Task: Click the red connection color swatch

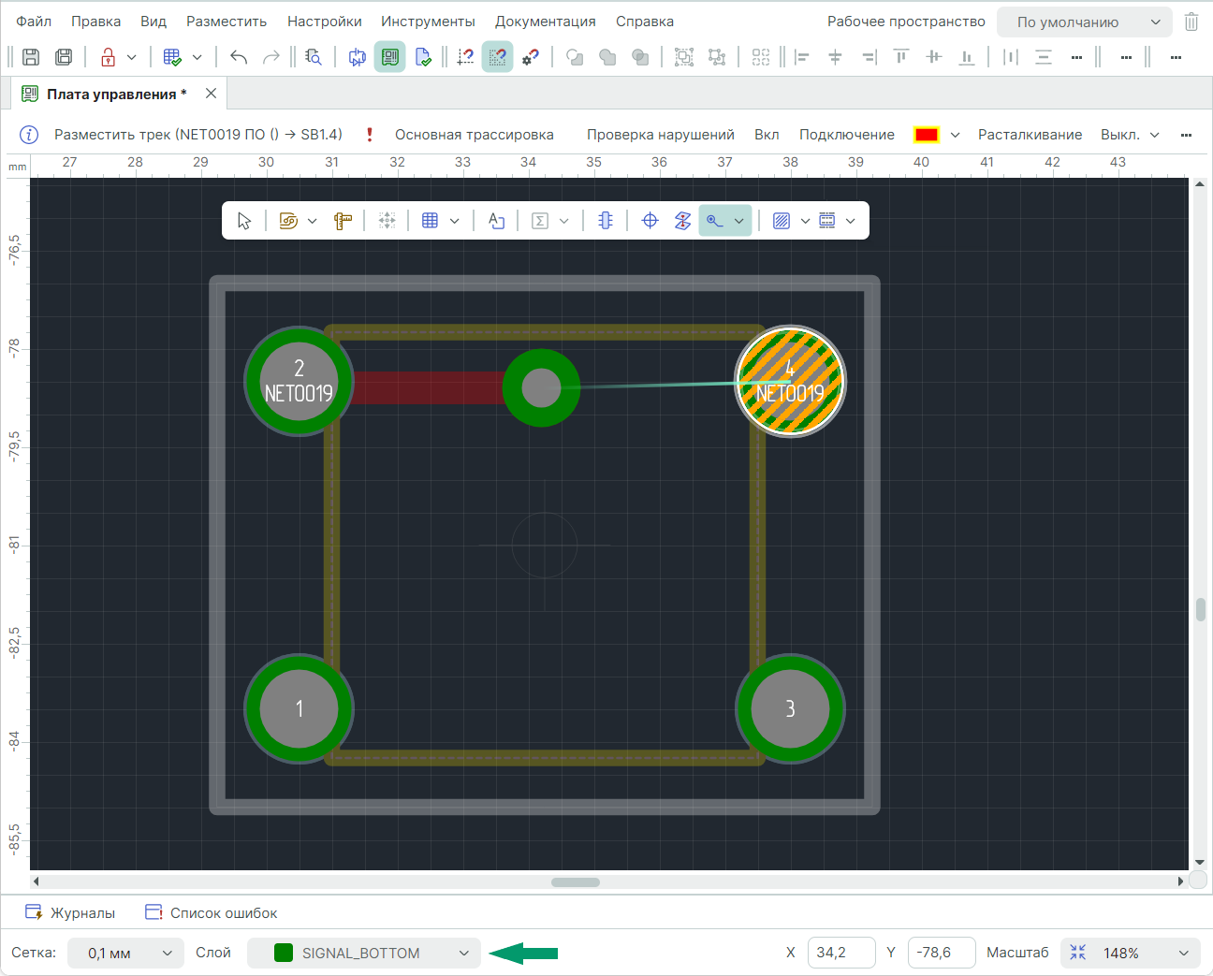Action: [927, 135]
